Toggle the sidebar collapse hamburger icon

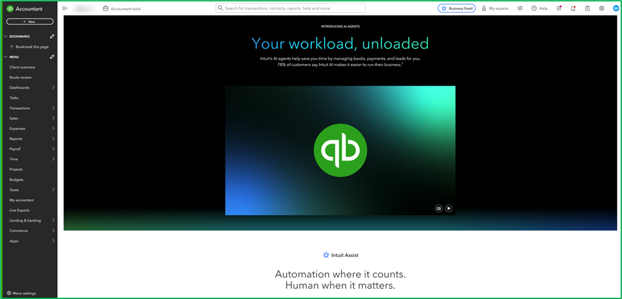65,8
